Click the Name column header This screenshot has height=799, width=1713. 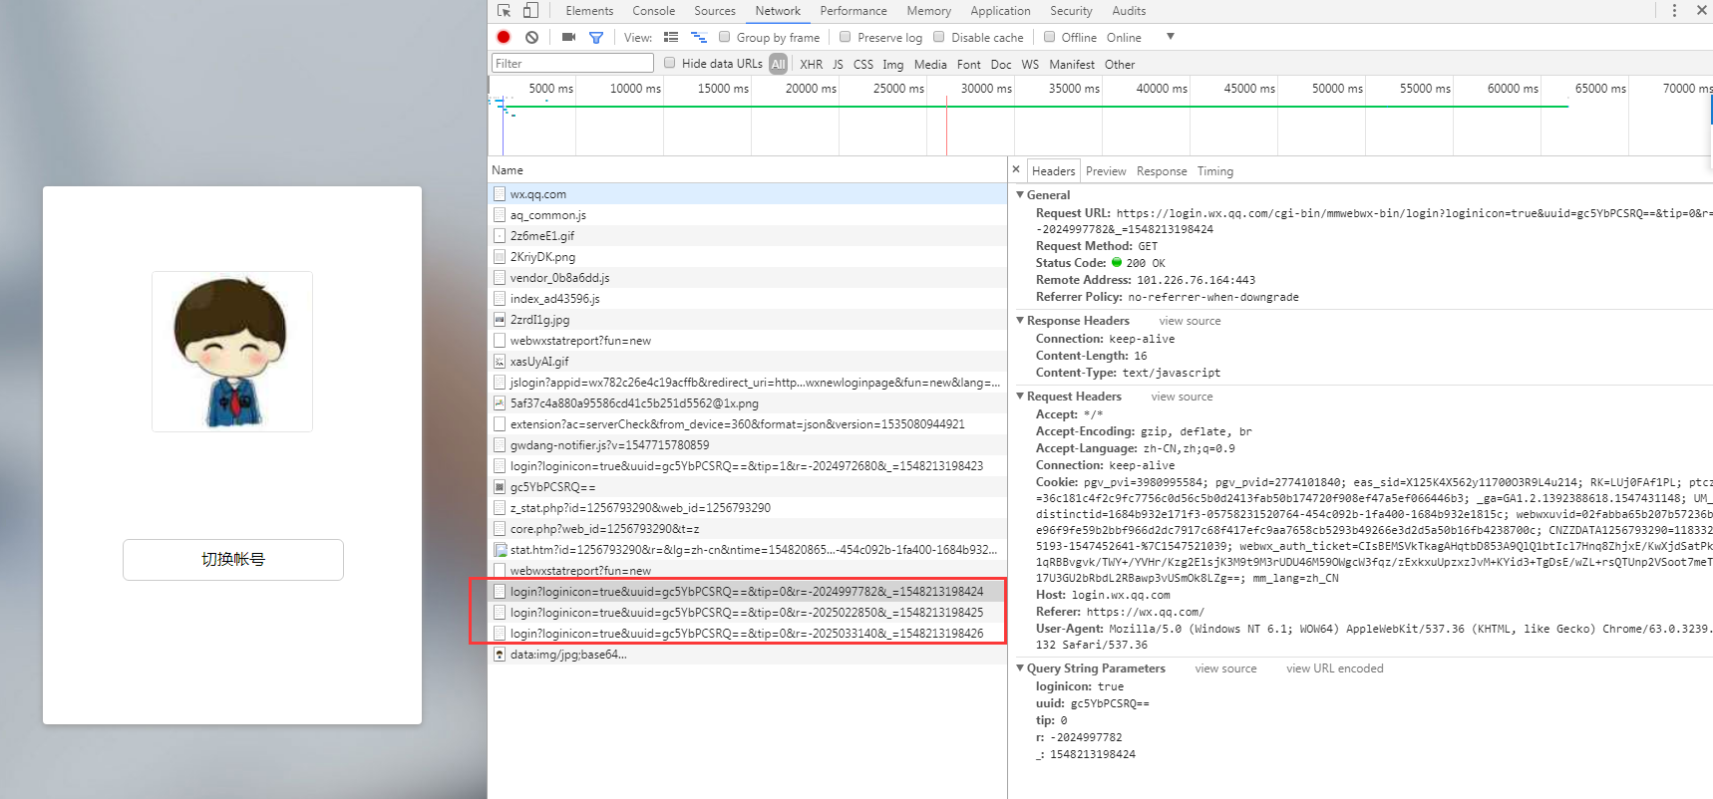coord(748,170)
